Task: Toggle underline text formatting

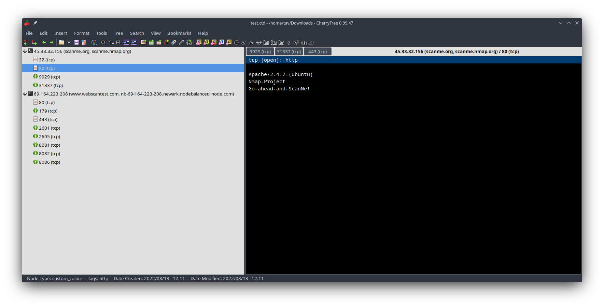Action: click(251, 43)
